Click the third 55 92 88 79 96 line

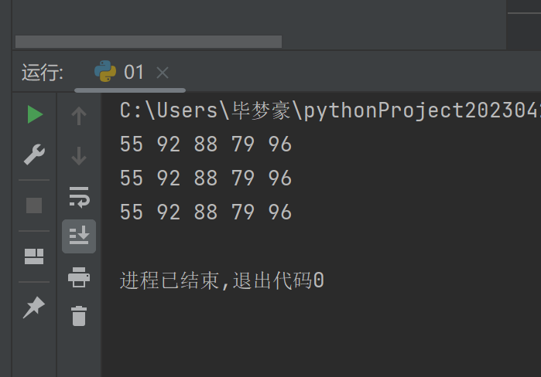tap(206, 212)
